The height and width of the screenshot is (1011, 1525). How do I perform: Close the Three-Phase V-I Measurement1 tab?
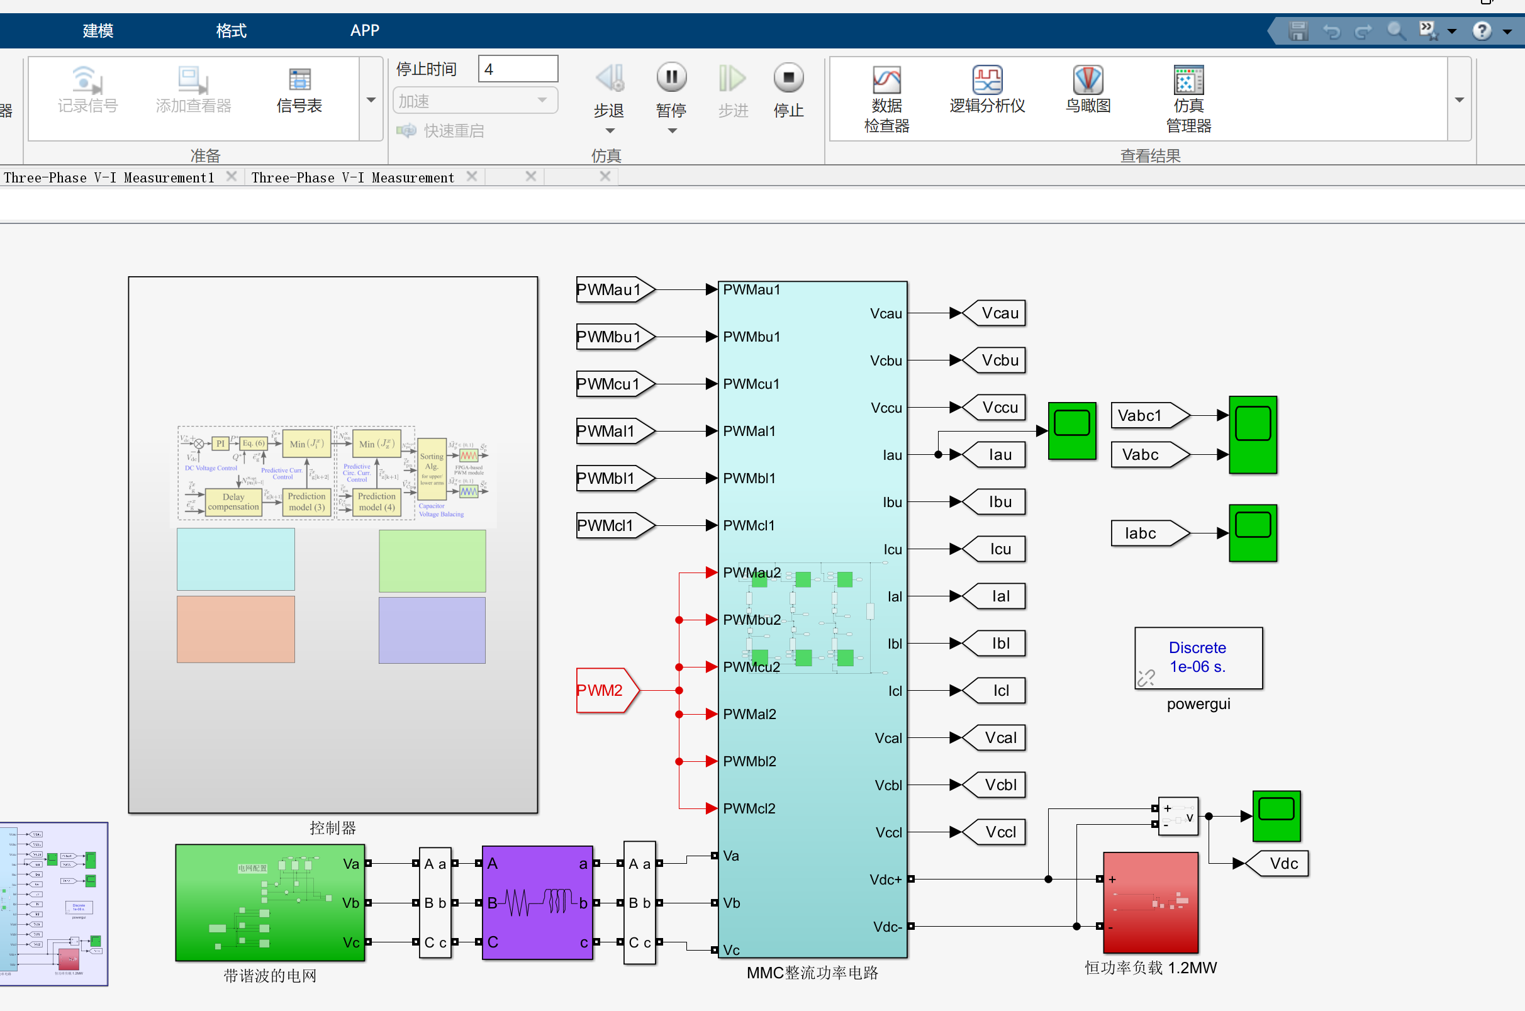click(x=232, y=176)
